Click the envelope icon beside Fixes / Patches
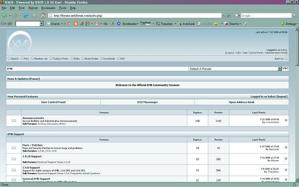 click(x=14, y=148)
